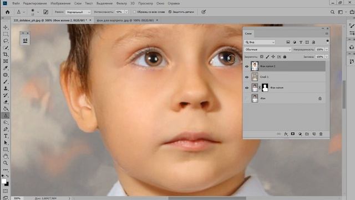
Task: Hide the 'Слой 1' layer
Action: [x=247, y=77]
